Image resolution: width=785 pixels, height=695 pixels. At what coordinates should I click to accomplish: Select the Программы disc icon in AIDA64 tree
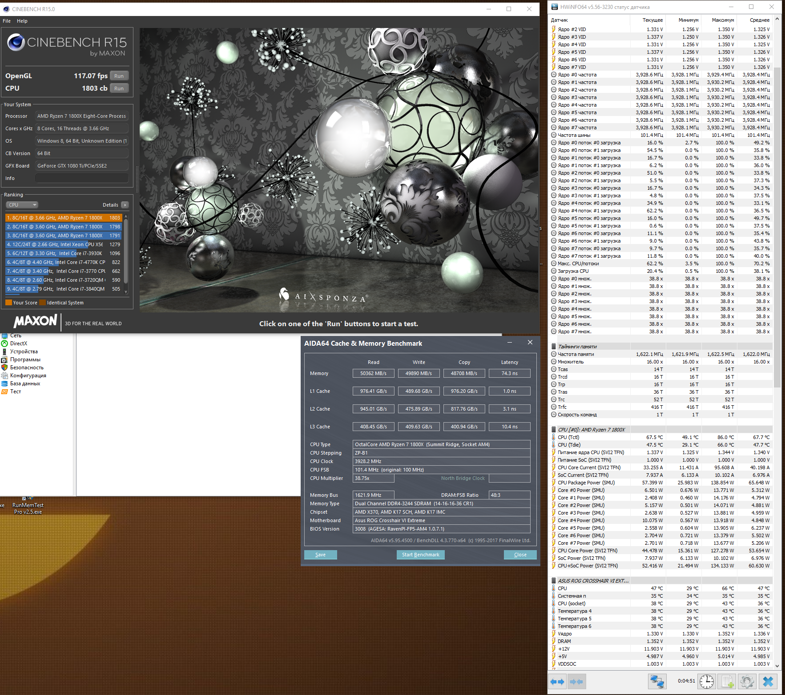[4, 359]
